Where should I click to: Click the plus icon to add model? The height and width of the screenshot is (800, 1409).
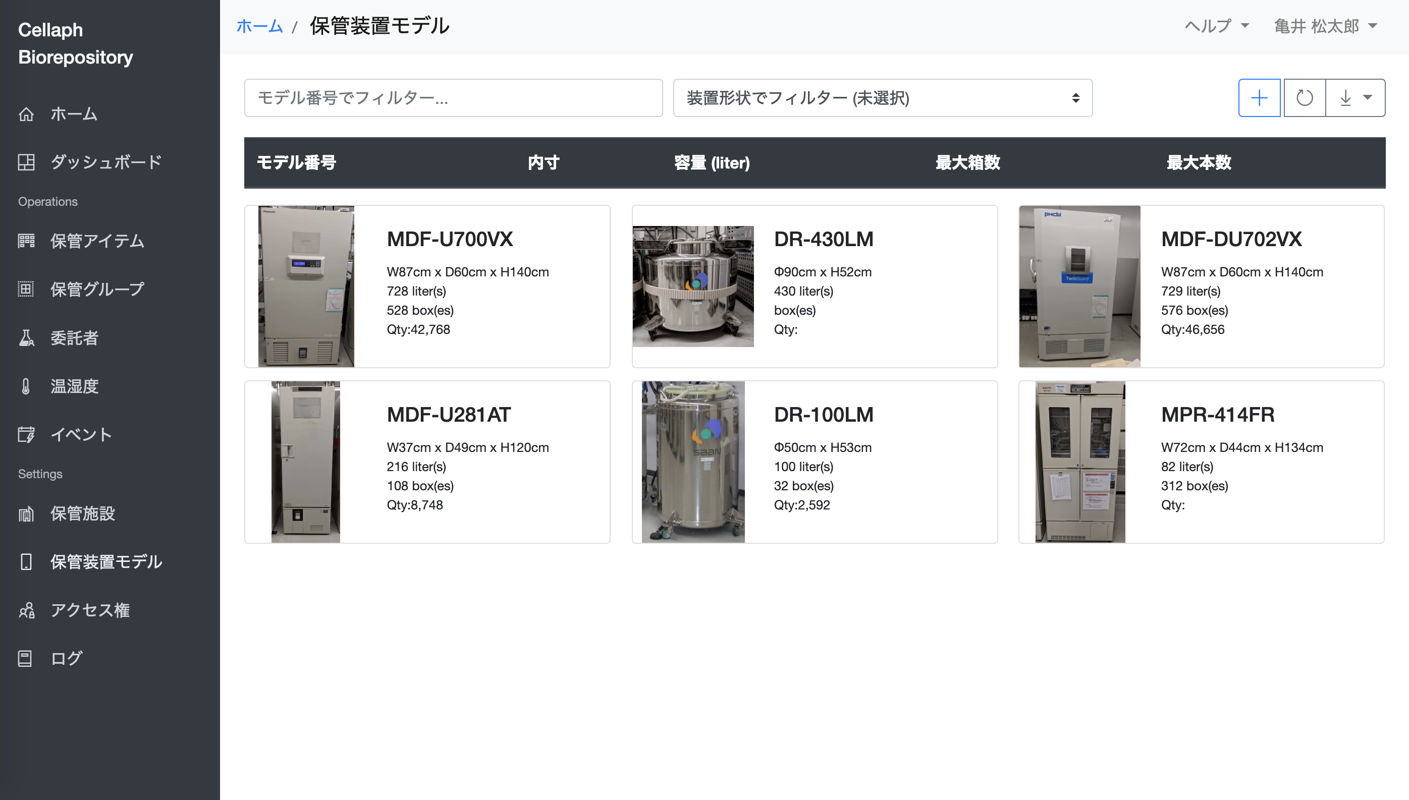(x=1259, y=98)
